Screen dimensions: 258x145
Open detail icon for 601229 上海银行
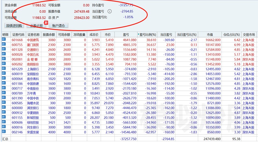pyautogui.click(x=4, y=68)
